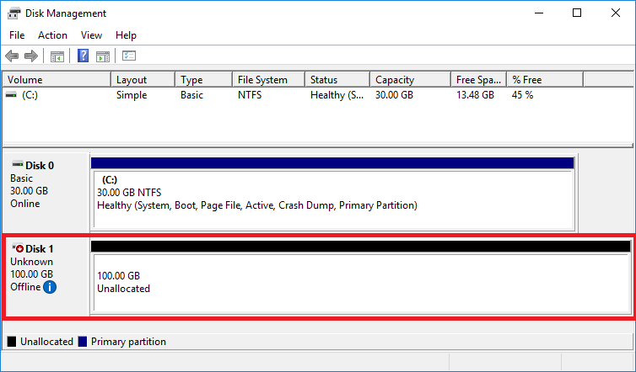The width and height of the screenshot is (636, 372).
Task: Show/Hide Action Pane toolbar icon
Action: (103, 56)
